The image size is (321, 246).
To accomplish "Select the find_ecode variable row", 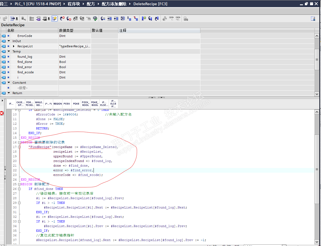I will (158, 72).
